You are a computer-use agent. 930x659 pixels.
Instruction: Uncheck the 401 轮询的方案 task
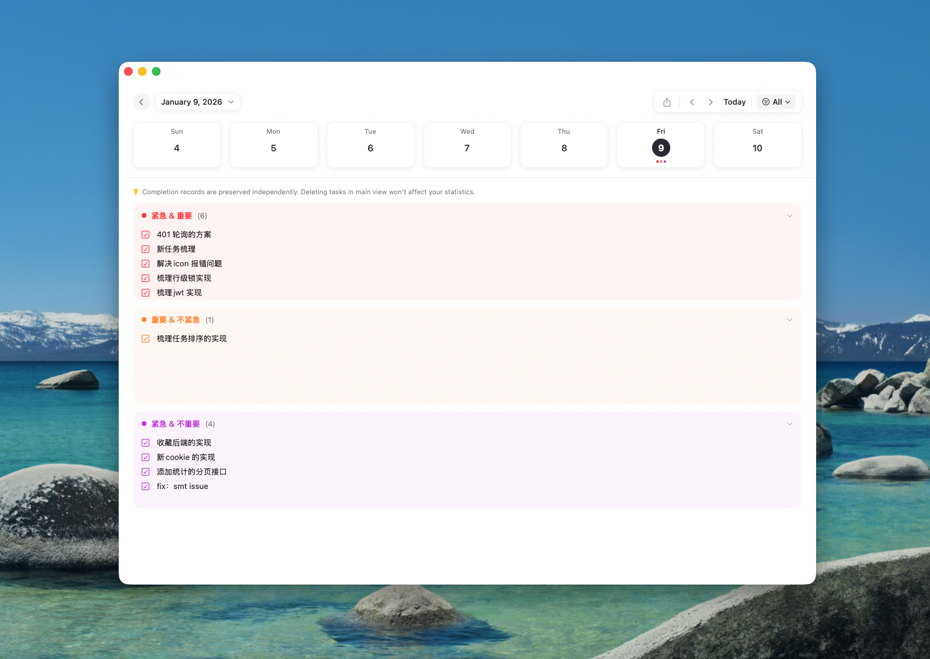[145, 234]
